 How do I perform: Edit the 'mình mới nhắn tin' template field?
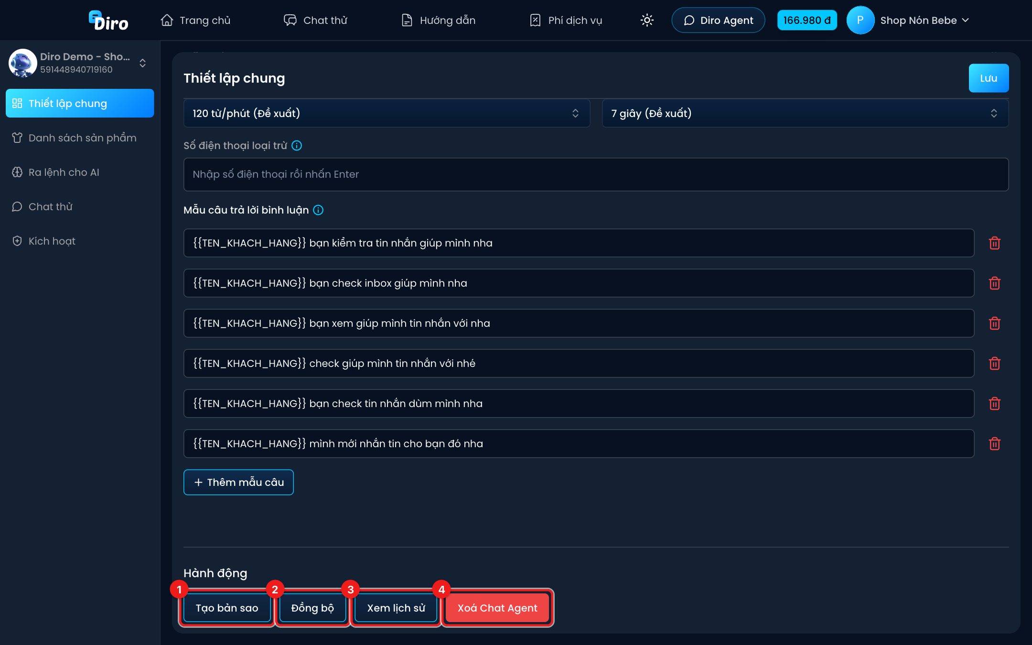coord(579,444)
